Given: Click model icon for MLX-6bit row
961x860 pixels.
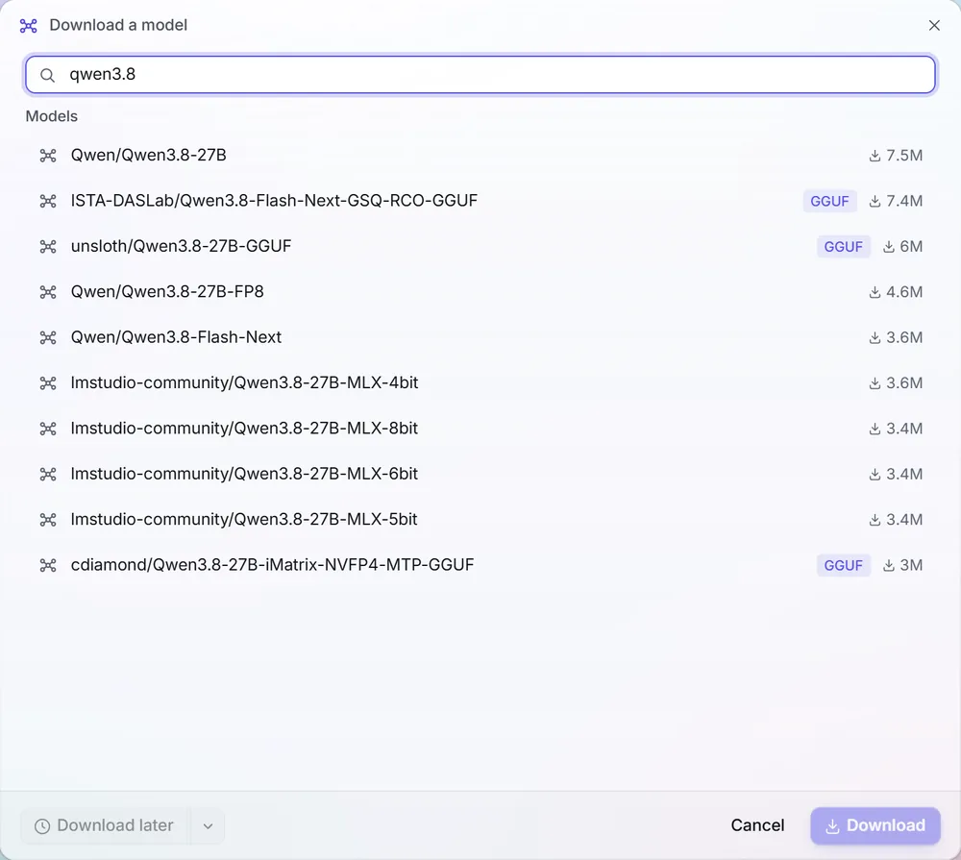Looking at the screenshot, I should (x=48, y=474).
